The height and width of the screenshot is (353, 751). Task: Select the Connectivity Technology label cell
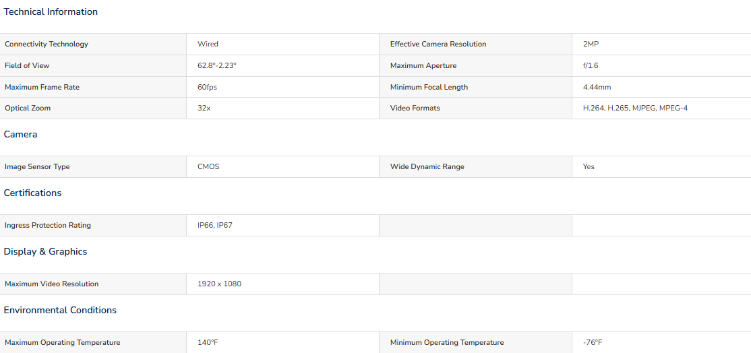click(x=93, y=44)
